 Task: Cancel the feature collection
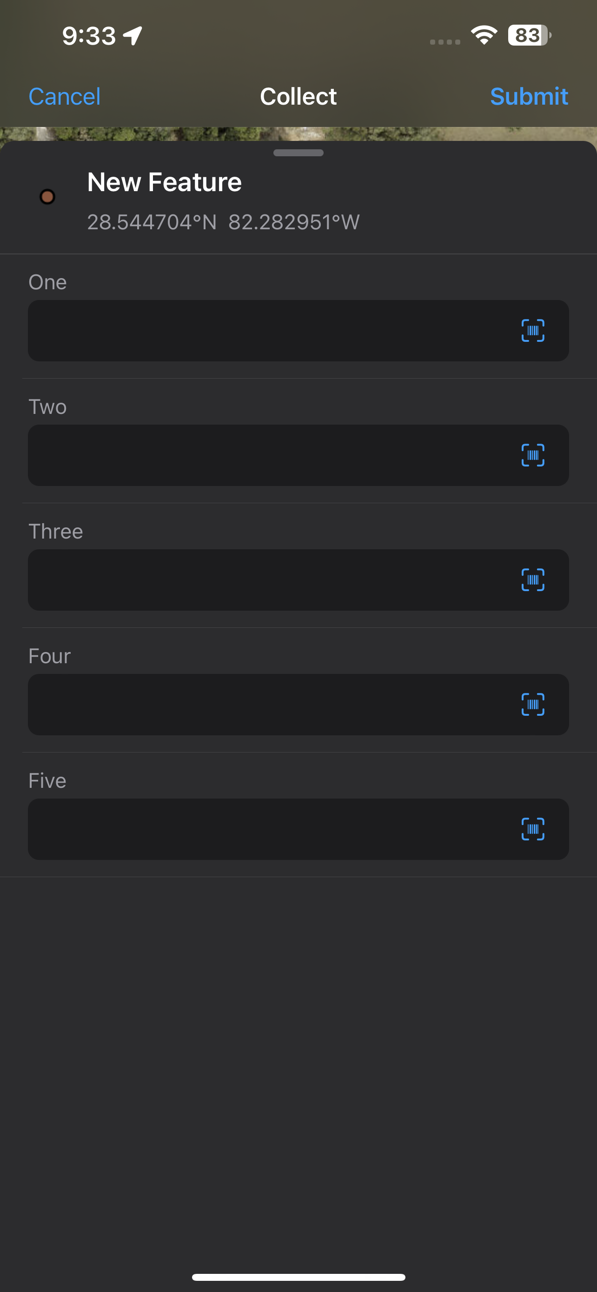(x=64, y=96)
